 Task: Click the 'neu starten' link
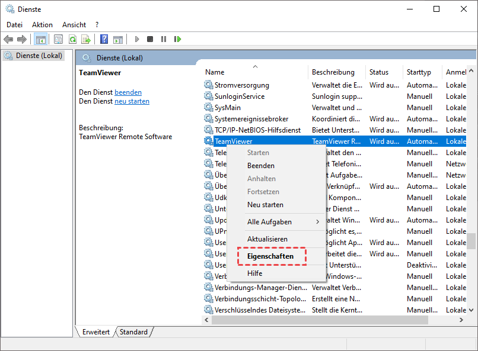tap(132, 101)
